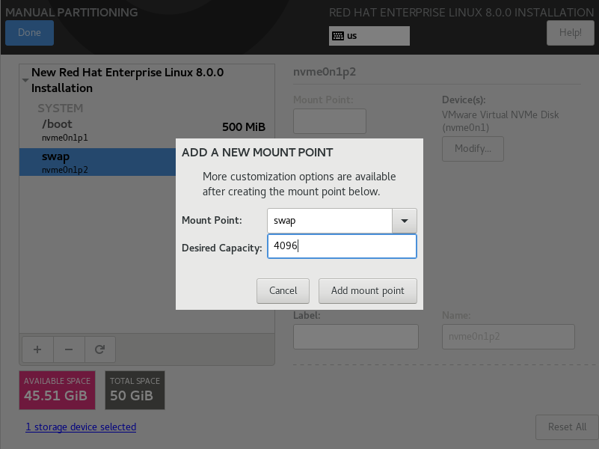Click the blue Done button

29,33
